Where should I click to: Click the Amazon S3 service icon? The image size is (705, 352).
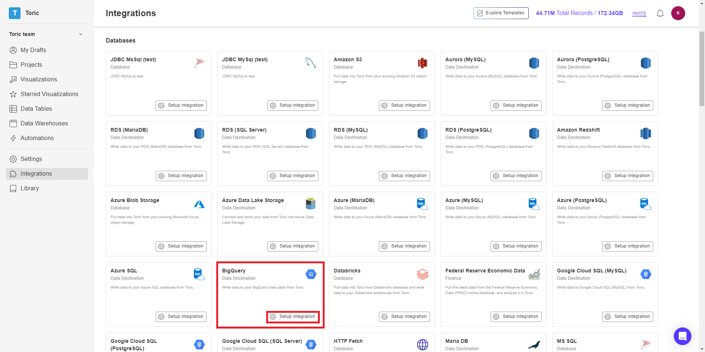pyautogui.click(x=423, y=63)
